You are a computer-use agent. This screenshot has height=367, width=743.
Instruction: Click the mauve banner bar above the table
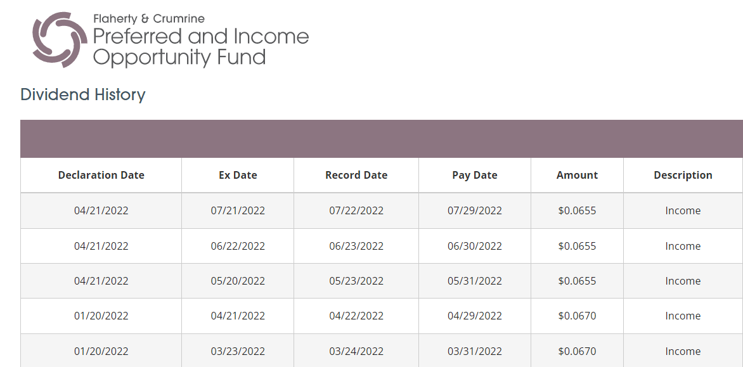point(381,139)
